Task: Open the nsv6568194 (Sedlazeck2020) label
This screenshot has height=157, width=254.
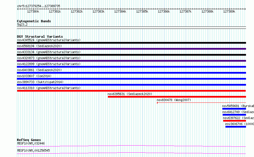Action: pyautogui.click(x=39, y=46)
